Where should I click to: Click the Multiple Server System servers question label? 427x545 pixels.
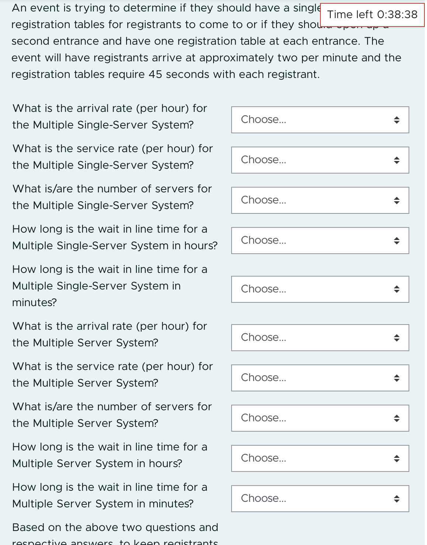point(112,414)
